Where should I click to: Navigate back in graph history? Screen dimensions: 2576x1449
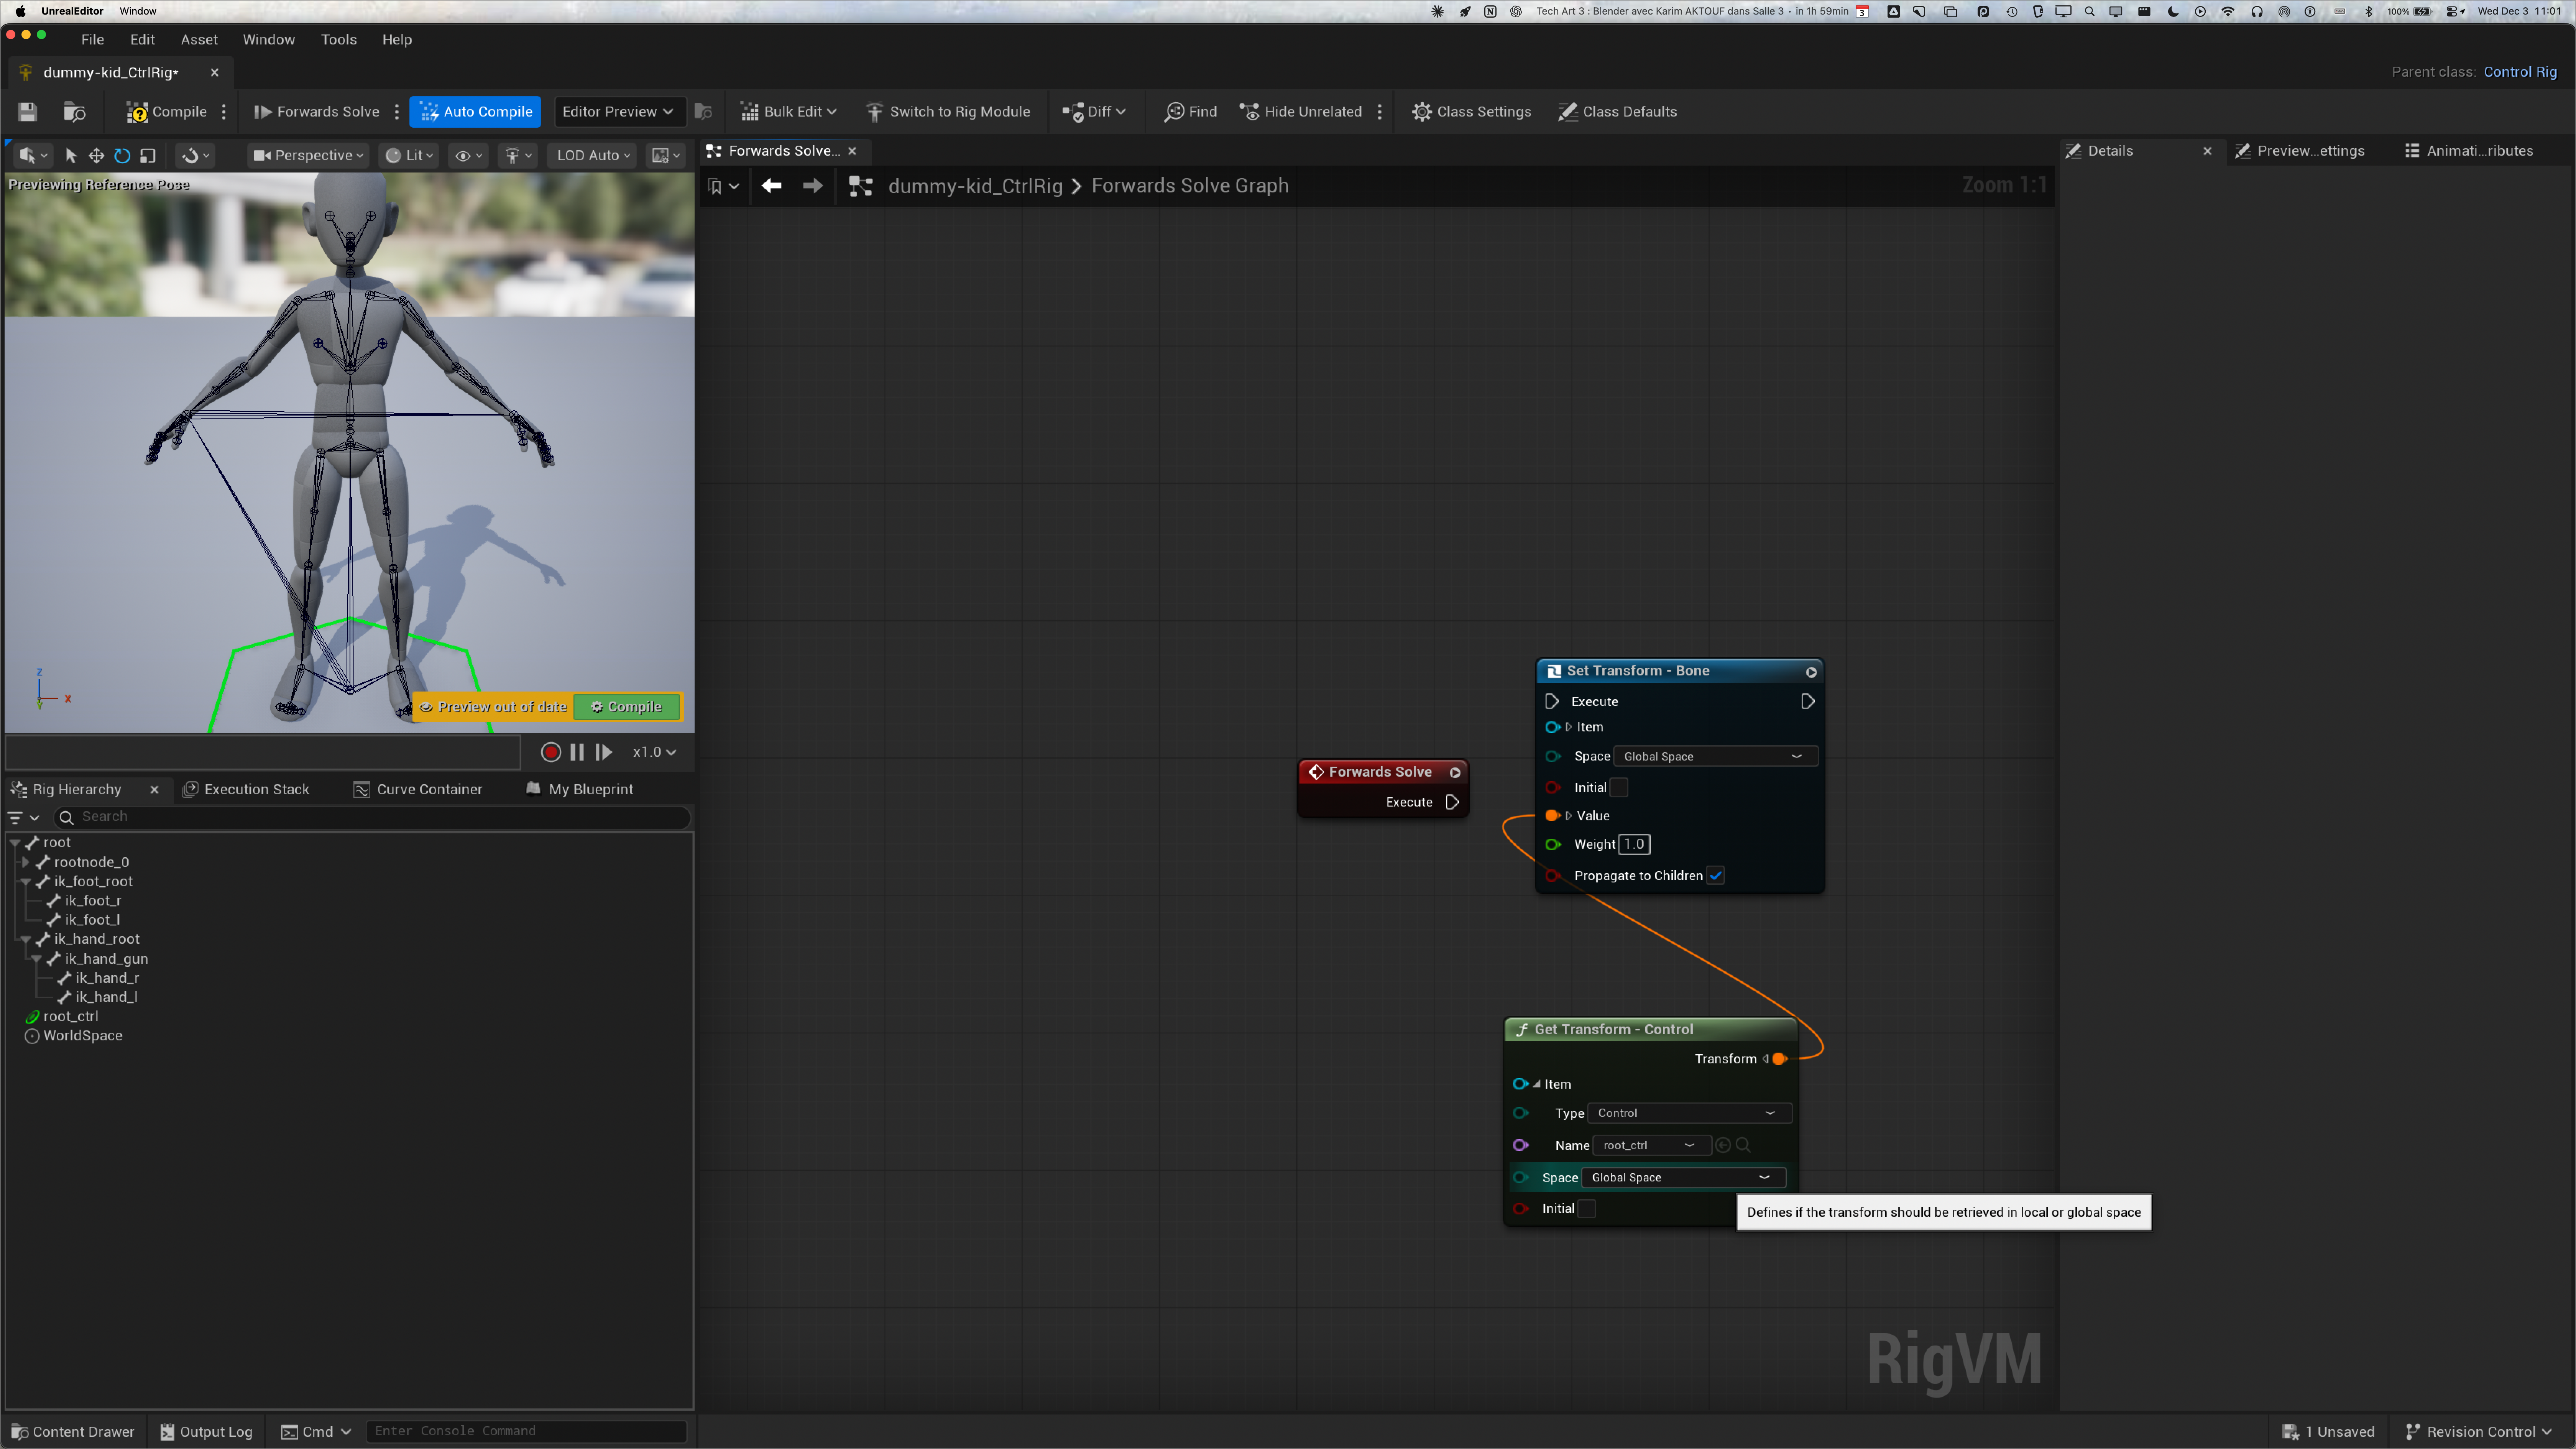point(771,186)
